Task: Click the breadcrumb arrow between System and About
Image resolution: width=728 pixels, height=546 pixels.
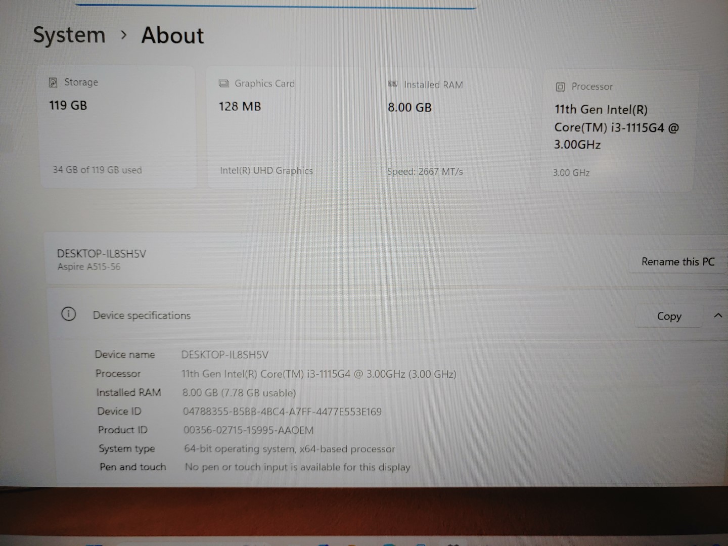Action: click(x=124, y=35)
